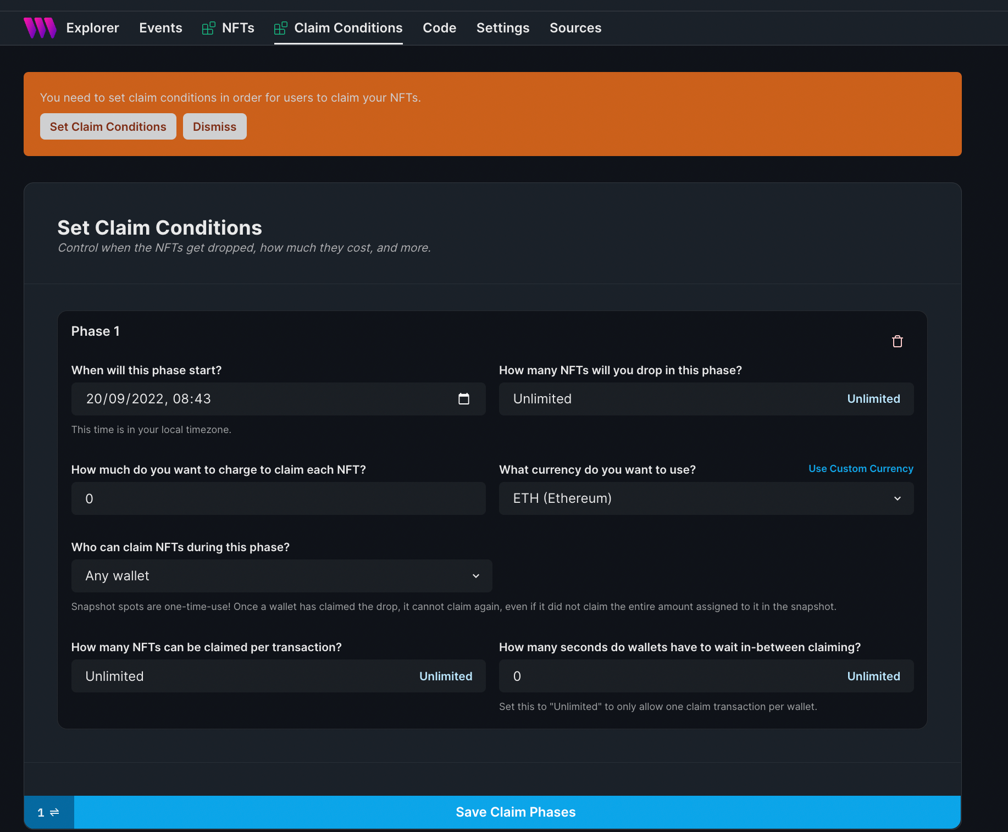
Task: Focus the NFT claim price input field
Action: point(278,498)
